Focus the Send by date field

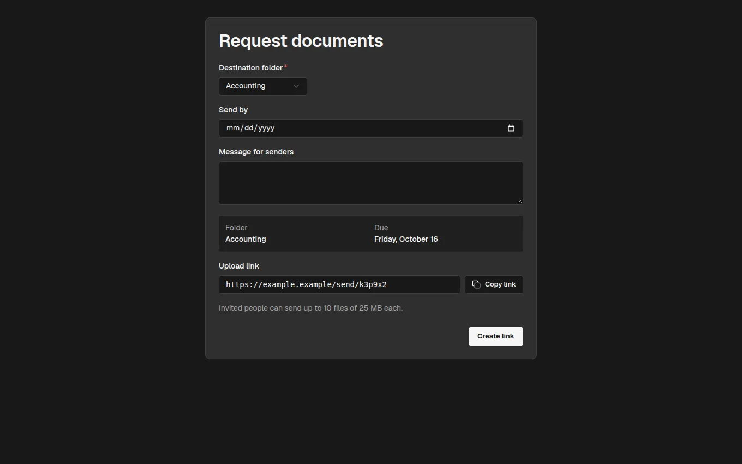click(370, 128)
